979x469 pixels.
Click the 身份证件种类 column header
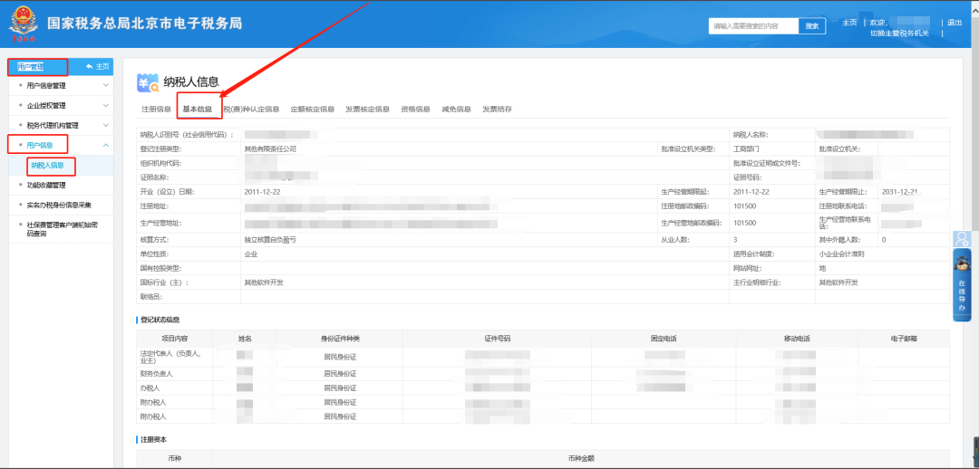click(x=340, y=338)
